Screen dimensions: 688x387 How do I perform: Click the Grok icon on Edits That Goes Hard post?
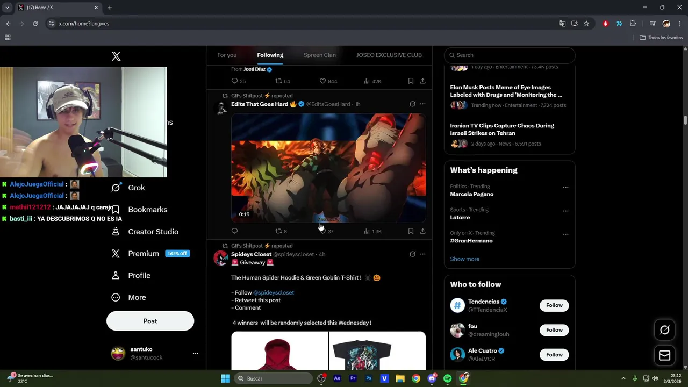412,104
